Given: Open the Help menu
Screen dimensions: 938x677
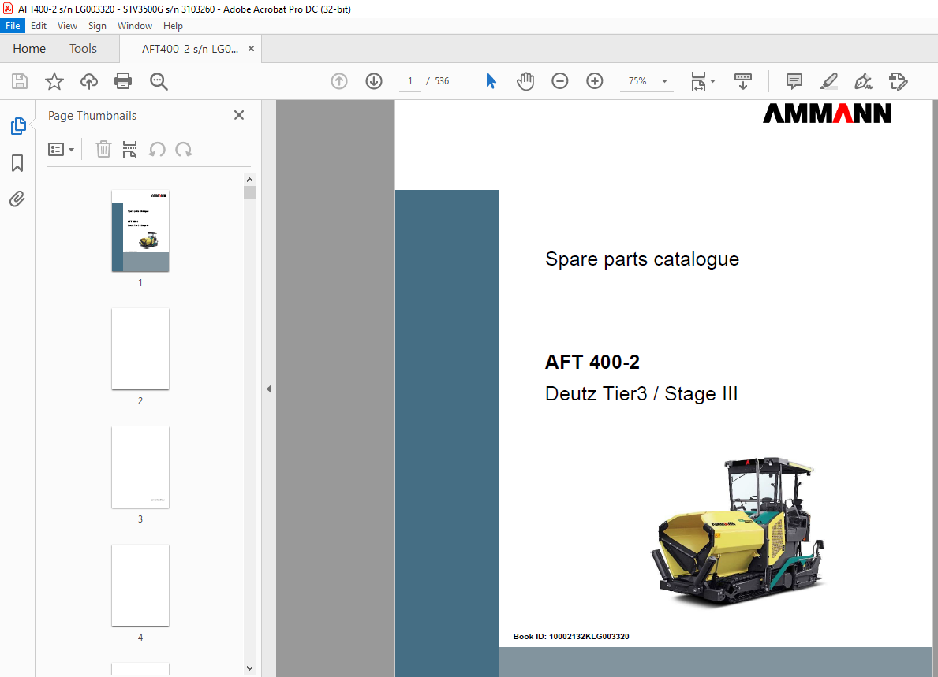Looking at the screenshot, I should click(x=173, y=26).
